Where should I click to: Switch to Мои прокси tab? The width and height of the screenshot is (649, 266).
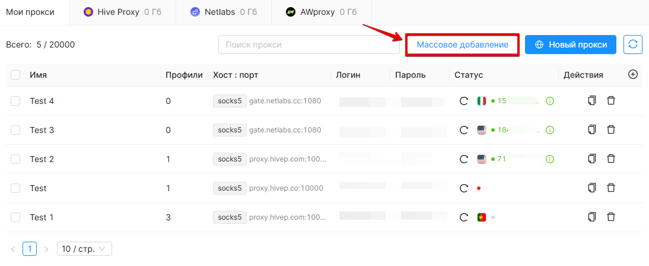point(30,12)
